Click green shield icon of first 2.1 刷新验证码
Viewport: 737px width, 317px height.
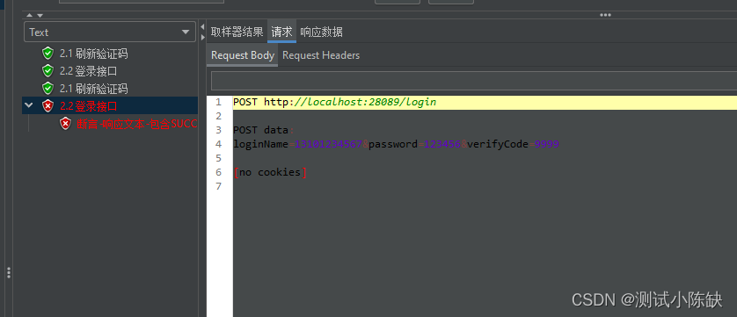48,54
